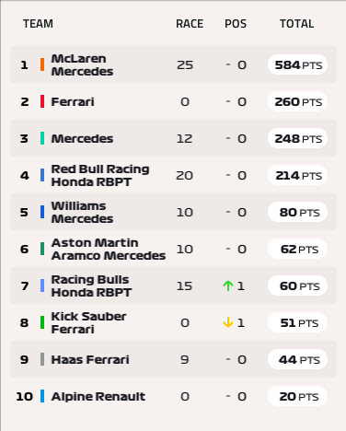Click the green Kick Sauber color bar

tap(42, 322)
